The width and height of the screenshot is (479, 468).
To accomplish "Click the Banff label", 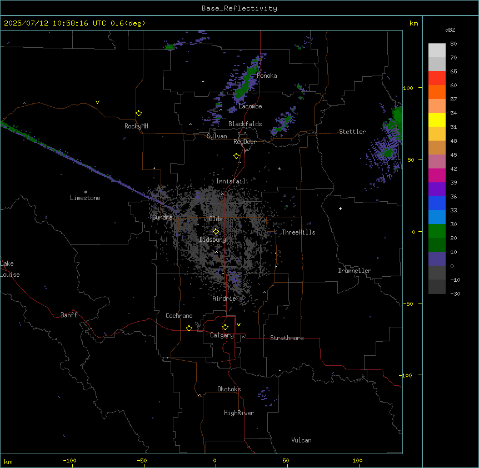I will click(69, 315).
